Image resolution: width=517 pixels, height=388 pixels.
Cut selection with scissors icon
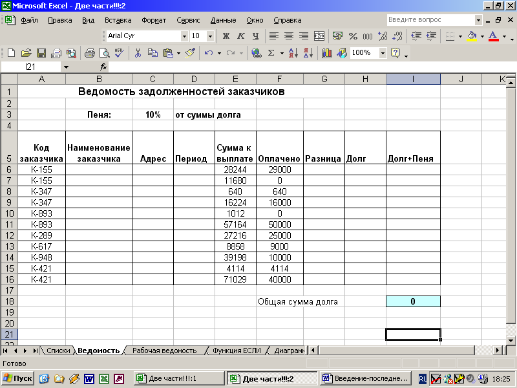point(138,53)
